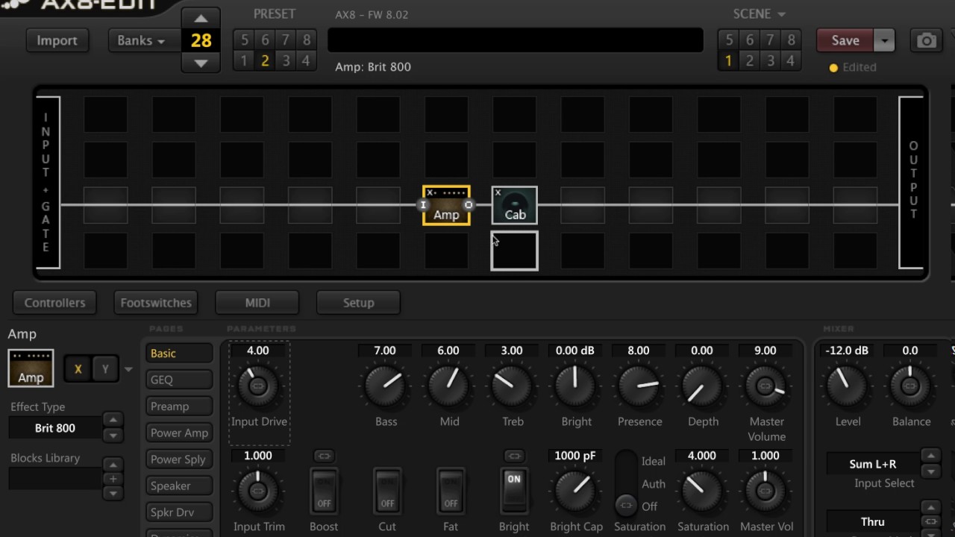Select the Cab block in the grid
Image resolution: width=955 pixels, height=537 pixels.
(514, 205)
